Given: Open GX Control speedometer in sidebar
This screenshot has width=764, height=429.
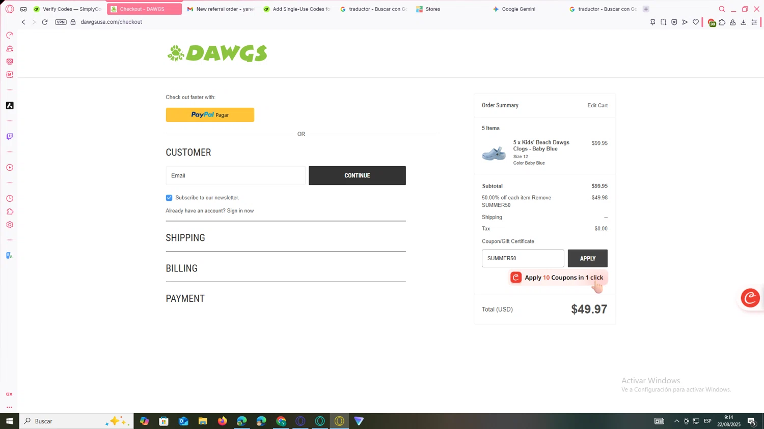Looking at the screenshot, I should tap(10, 35).
